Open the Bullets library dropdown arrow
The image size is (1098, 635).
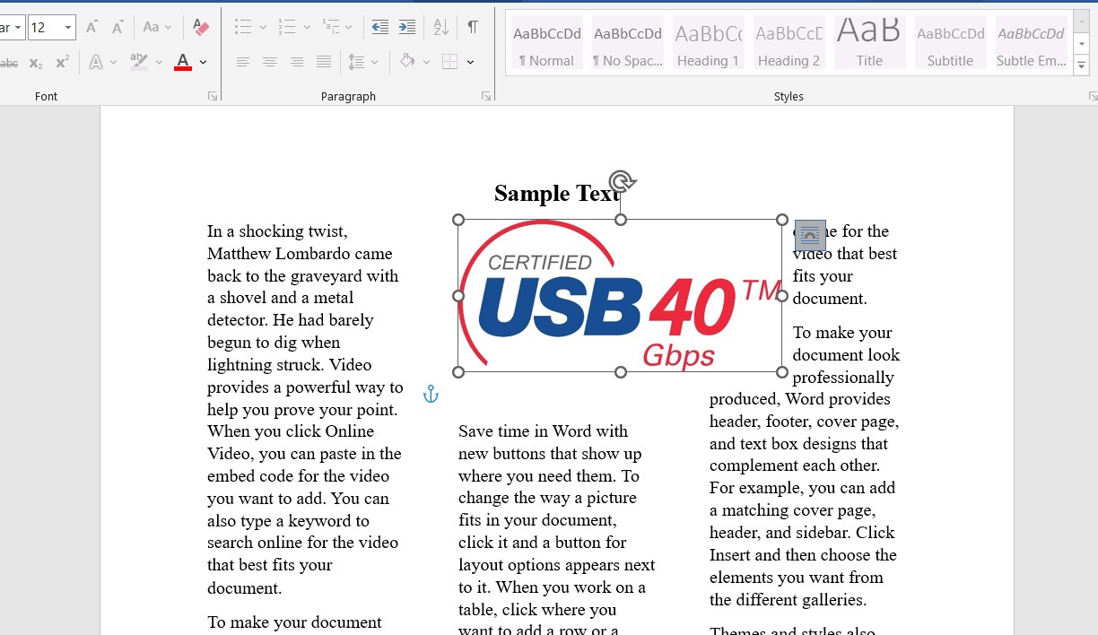click(263, 28)
